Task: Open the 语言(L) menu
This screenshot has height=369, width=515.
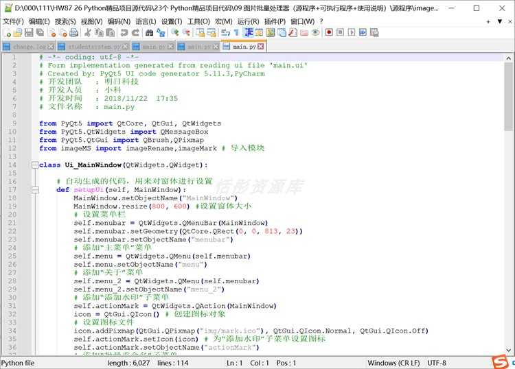Action: (x=146, y=22)
